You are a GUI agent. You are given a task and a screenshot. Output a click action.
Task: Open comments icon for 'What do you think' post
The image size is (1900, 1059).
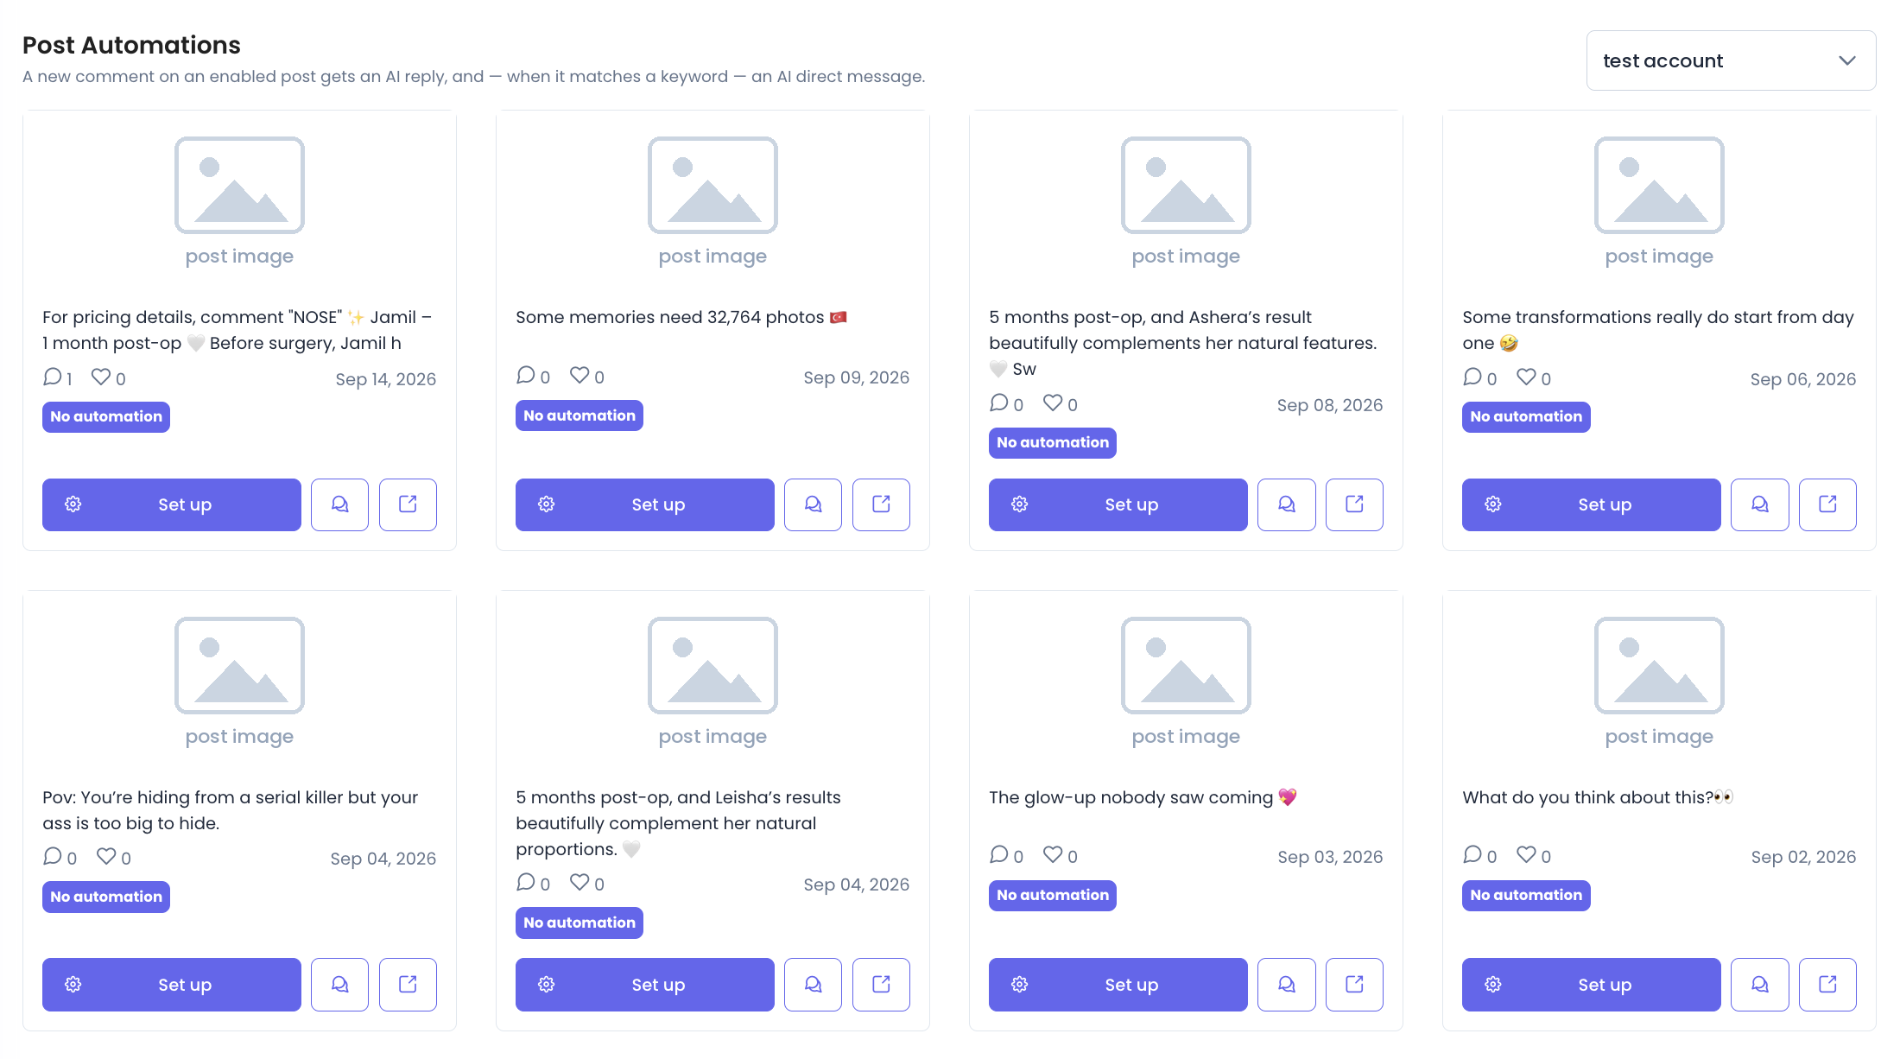[1760, 985]
